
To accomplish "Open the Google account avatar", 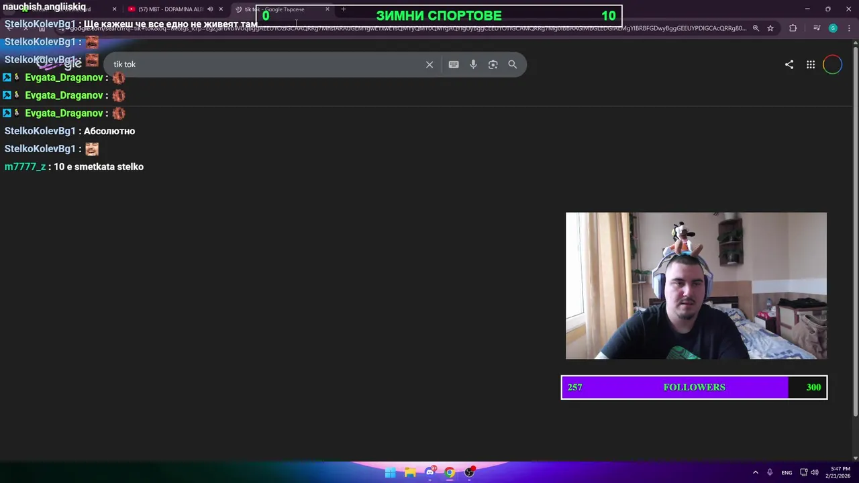I will [x=832, y=64].
